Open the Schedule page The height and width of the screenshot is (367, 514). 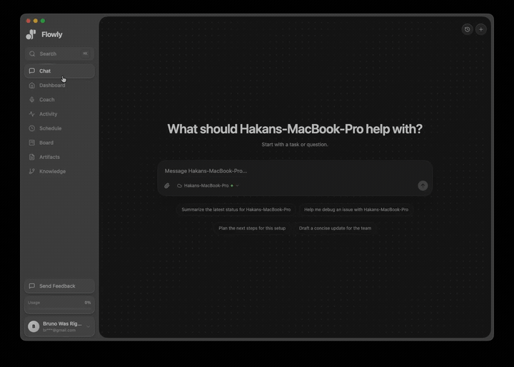point(60,128)
